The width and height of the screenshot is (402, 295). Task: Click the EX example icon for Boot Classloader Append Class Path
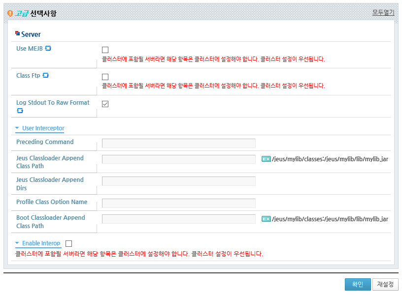point(266,219)
